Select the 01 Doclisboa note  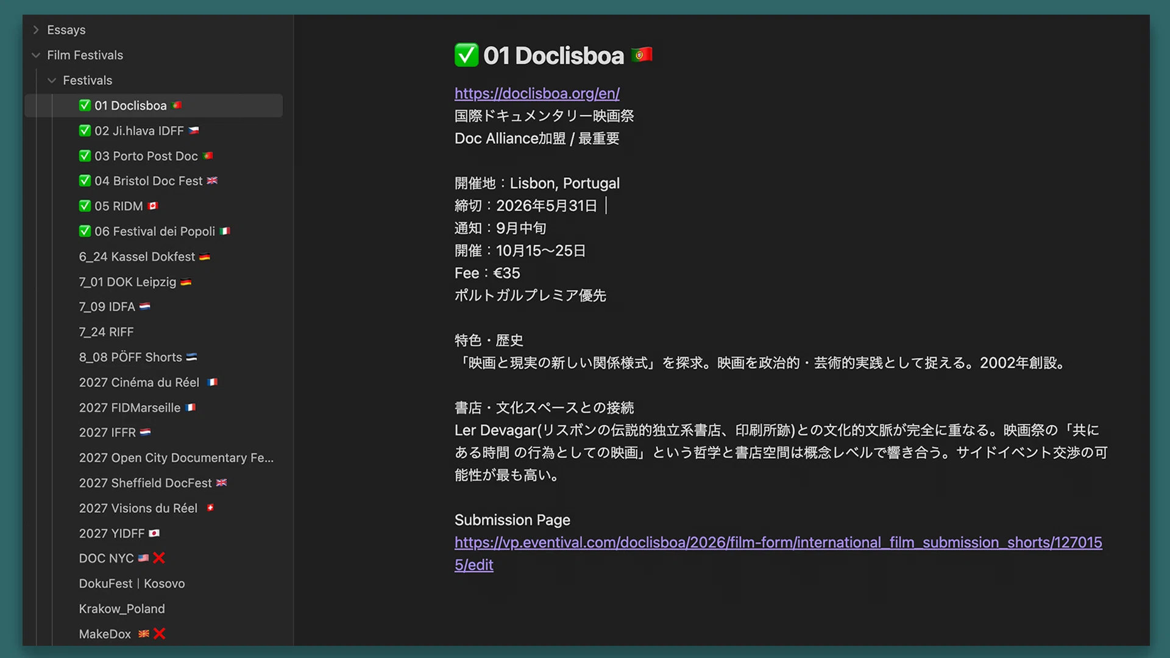pyautogui.click(x=154, y=105)
